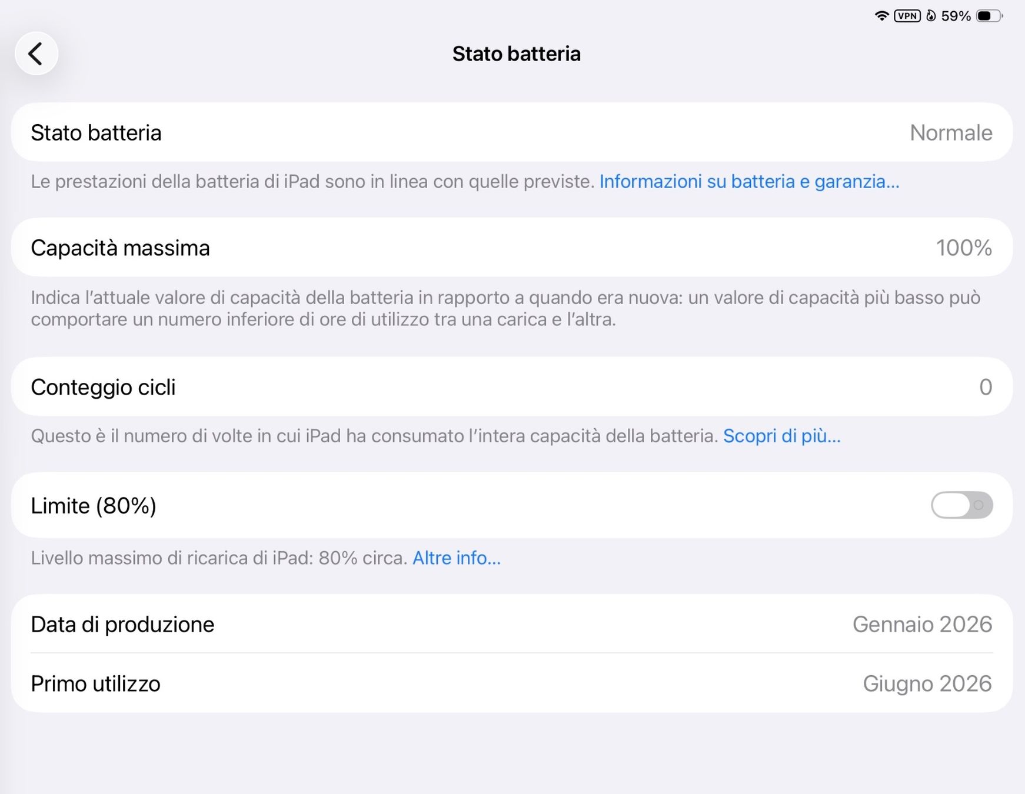Select the Data di produzione row
Image resolution: width=1025 pixels, height=794 pixels.
click(x=512, y=624)
